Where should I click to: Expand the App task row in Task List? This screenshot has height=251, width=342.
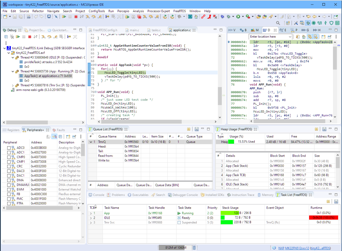click(x=91, y=213)
